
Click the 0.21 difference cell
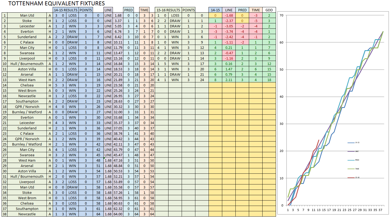[x=229, y=48]
